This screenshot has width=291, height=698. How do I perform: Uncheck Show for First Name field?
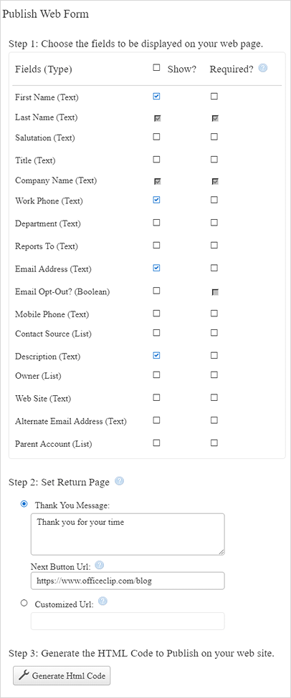tap(156, 96)
